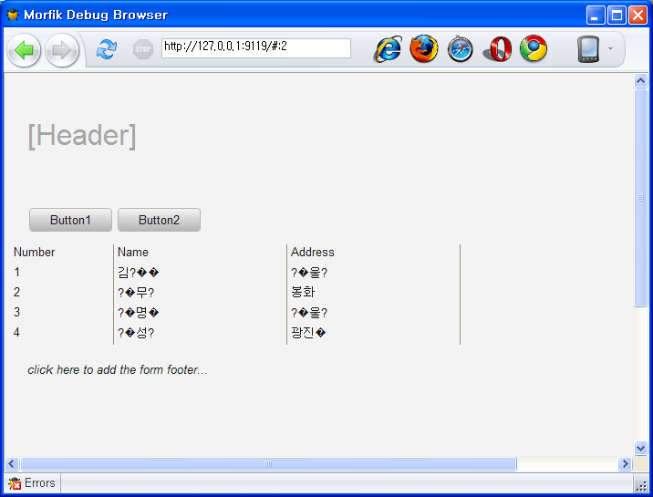Click the Forward arrow button

62,49
